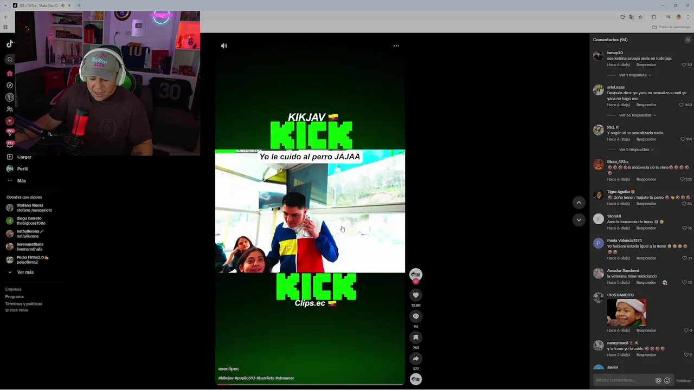Insert a mention with the @ icon
Screen dimensions: 694x390
point(658,380)
